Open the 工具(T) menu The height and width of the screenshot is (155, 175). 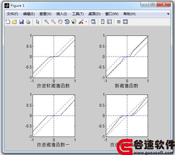[x=78, y=14]
